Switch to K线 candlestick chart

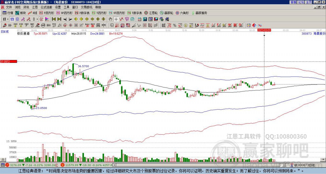point(33,13)
